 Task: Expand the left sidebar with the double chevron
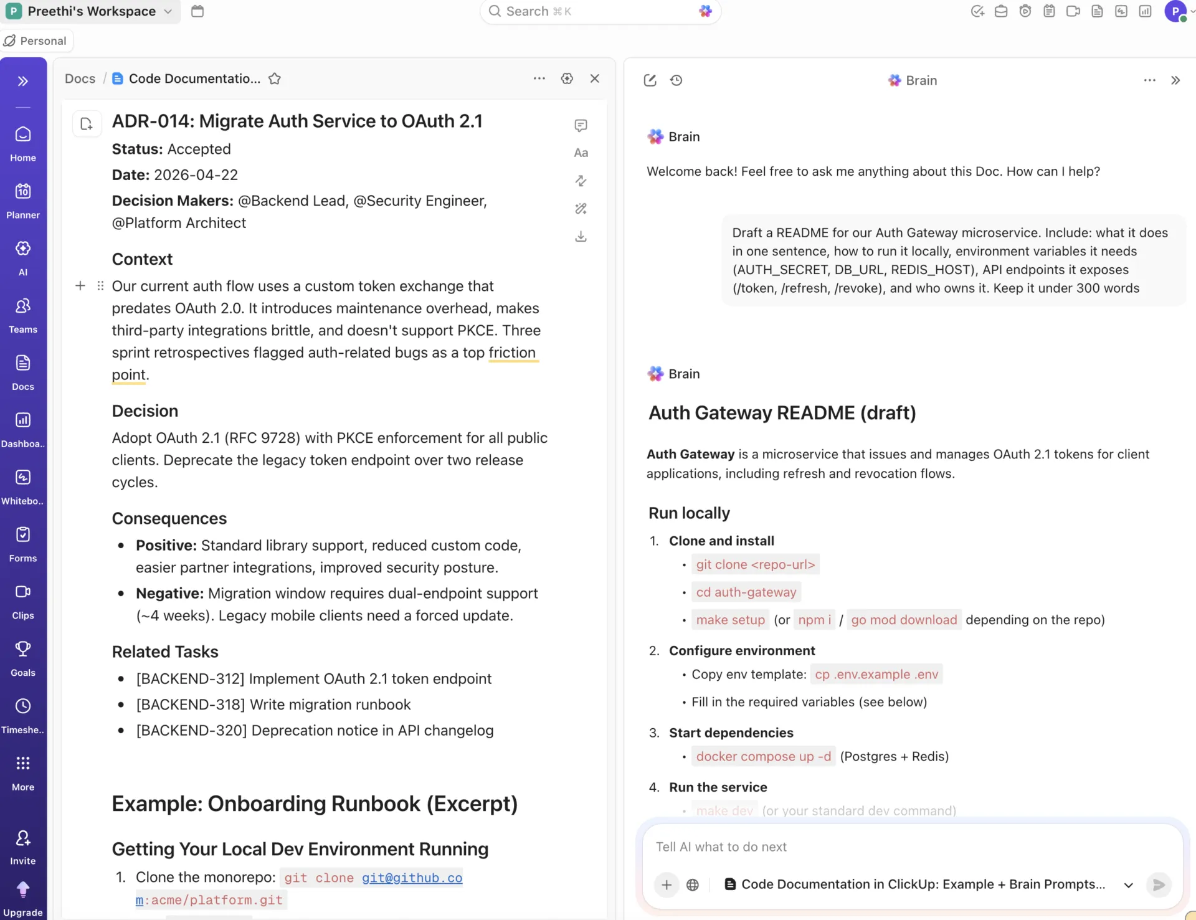[23, 81]
